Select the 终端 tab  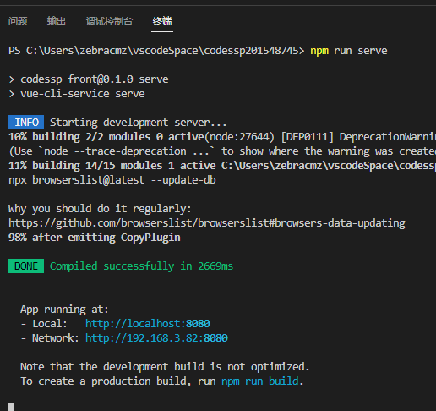point(162,21)
